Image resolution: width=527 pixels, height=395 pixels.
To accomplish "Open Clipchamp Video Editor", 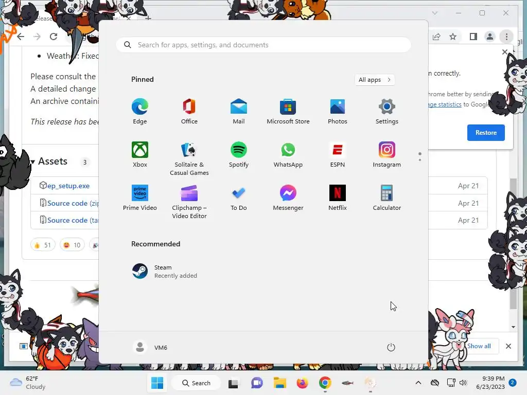I will click(189, 202).
